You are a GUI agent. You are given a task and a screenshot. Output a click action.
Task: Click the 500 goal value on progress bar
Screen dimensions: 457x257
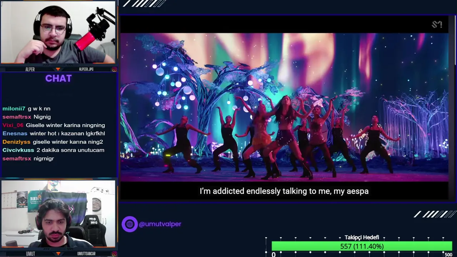click(448, 255)
